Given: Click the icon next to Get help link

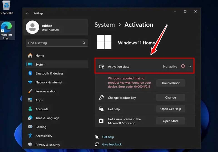Looking at the screenshot, I should 97,137.
